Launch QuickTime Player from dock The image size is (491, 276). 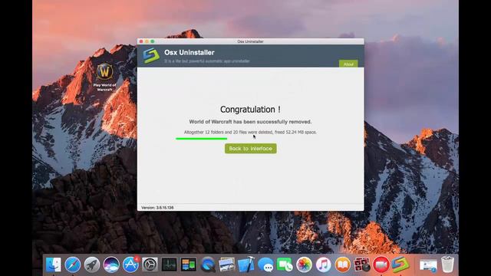tap(208, 264)
